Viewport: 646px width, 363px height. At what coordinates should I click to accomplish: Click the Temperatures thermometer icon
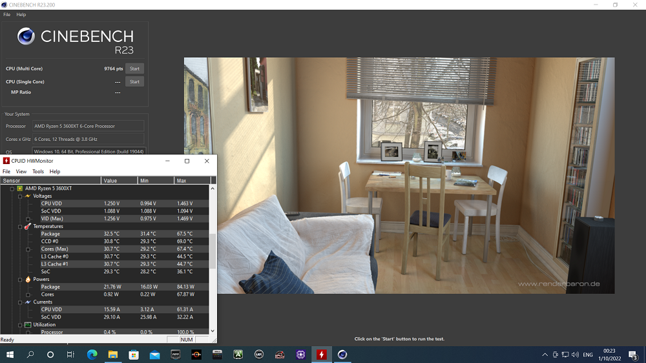[x=28, y=226]
